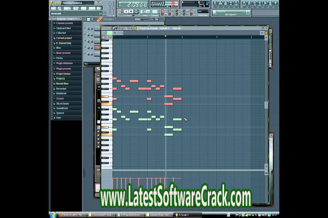Expand the Clipboard files folder
Screen dimensions: 328x218
67,28
